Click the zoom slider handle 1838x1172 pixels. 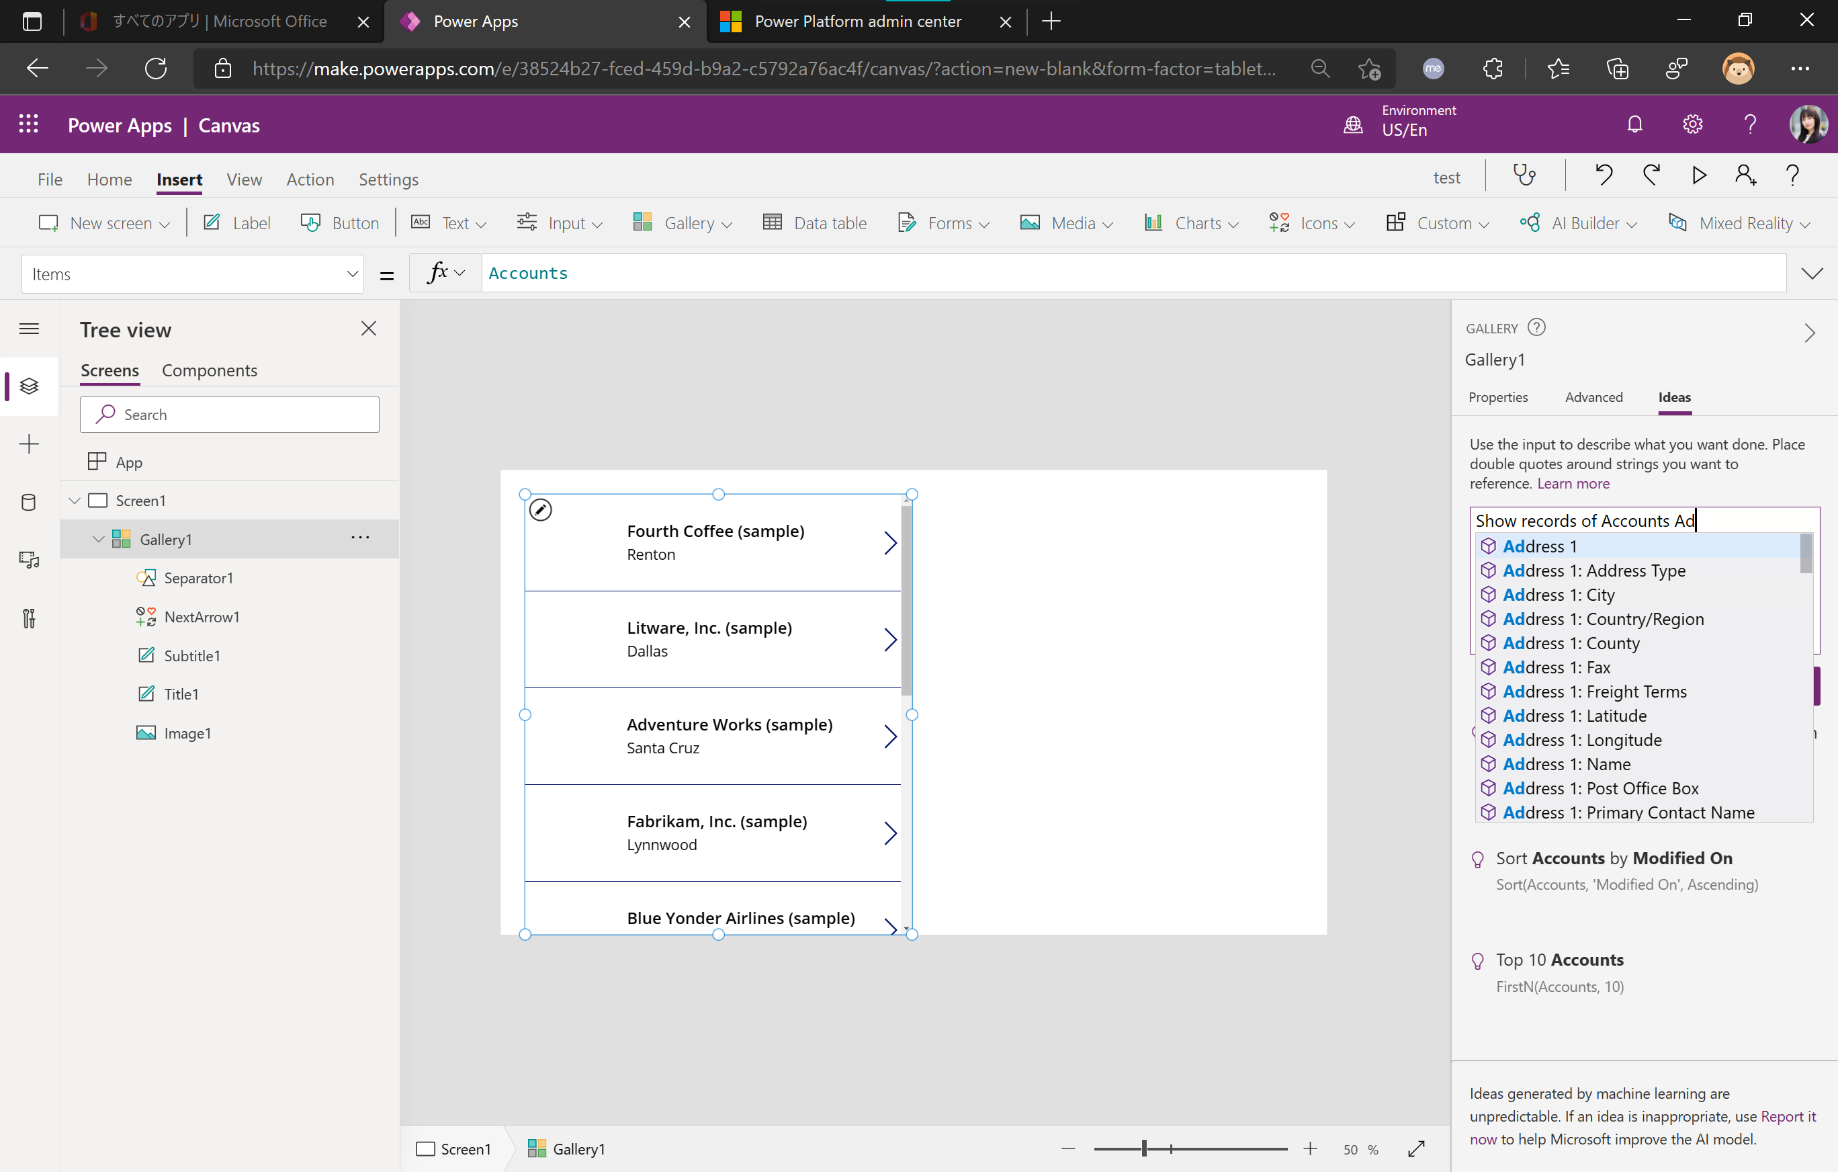point(1144,1148)
